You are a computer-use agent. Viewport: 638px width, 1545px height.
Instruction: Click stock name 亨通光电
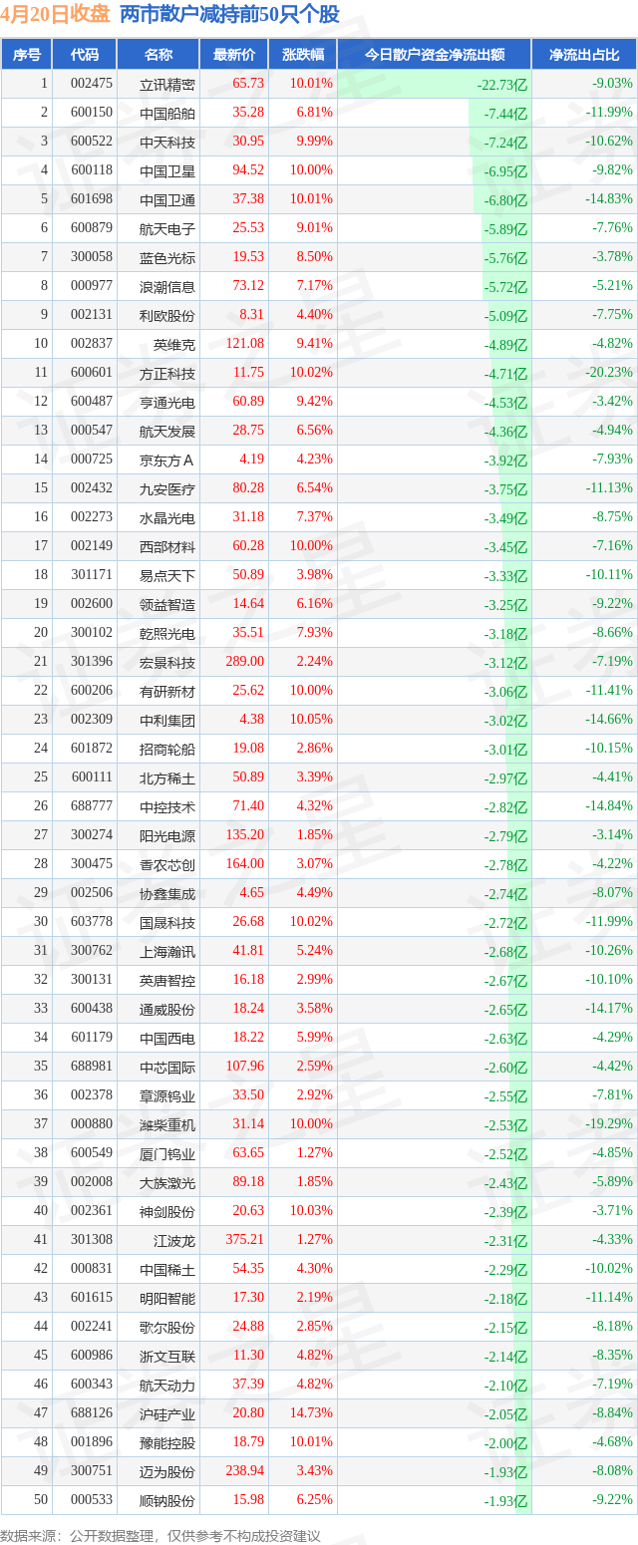(x=167, y=402)
